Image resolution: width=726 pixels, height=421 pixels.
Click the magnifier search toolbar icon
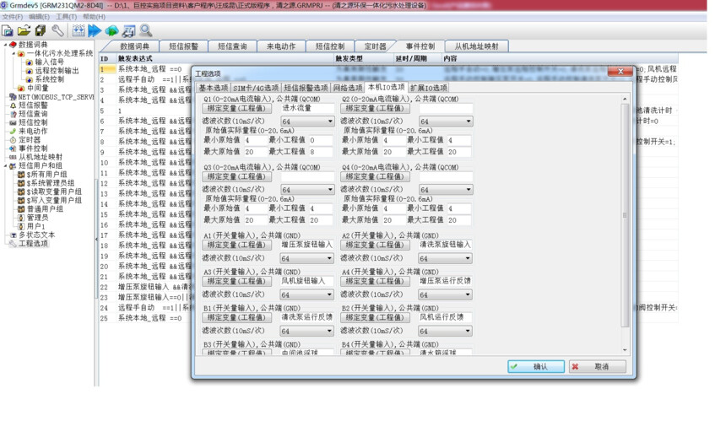tap(145, 31)
